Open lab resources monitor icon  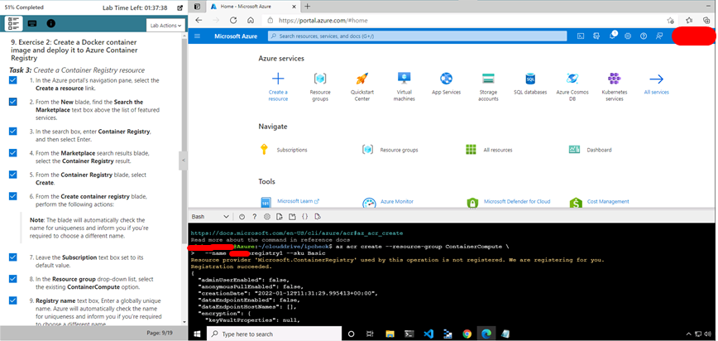pos(32,23)
